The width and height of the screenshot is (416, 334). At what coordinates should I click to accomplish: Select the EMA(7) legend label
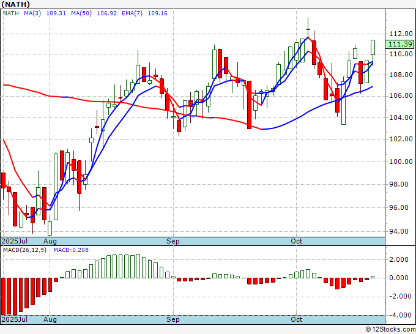[132, 13]
